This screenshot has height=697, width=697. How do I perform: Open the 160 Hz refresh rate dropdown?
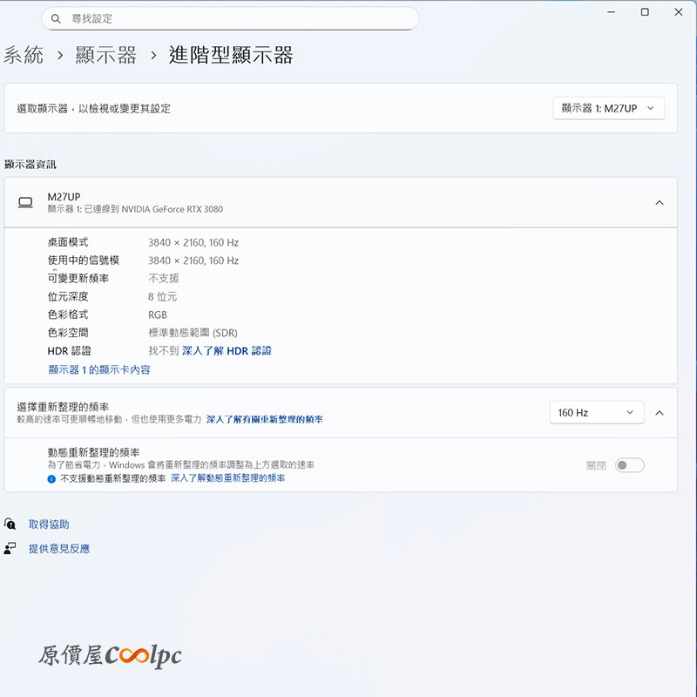click(x=596, y=413)
